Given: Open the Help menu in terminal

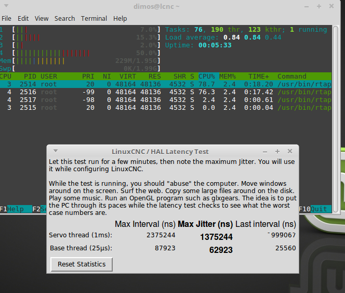Looking at the screenshot, I should point(120,19).
